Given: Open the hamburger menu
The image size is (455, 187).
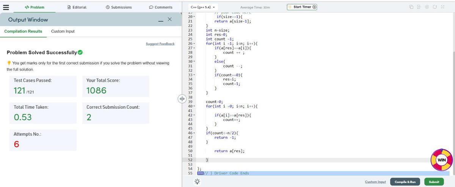Looking at the screenshot, I should click(x=6, y=7).
